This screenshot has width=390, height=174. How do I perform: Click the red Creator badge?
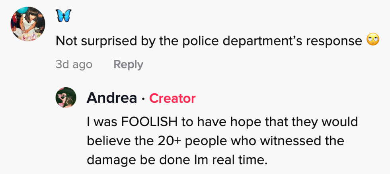pyautogui.click(x=172, y=98)
